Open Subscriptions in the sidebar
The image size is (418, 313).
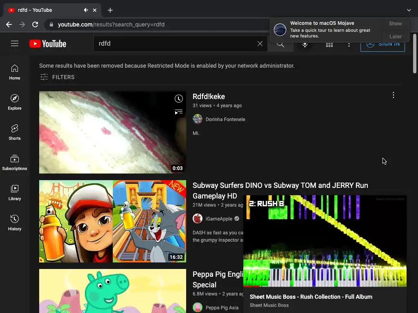coord(15,162)
